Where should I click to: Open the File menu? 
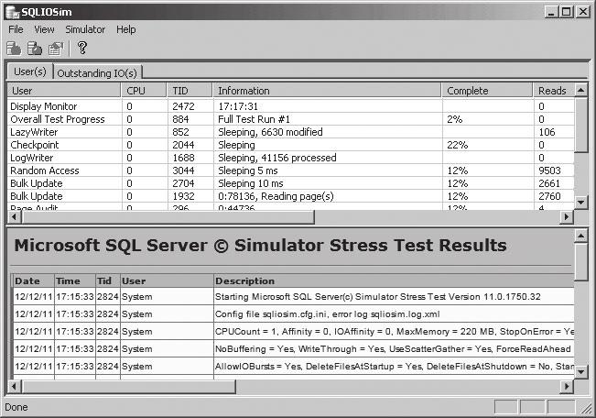(16, 29)
